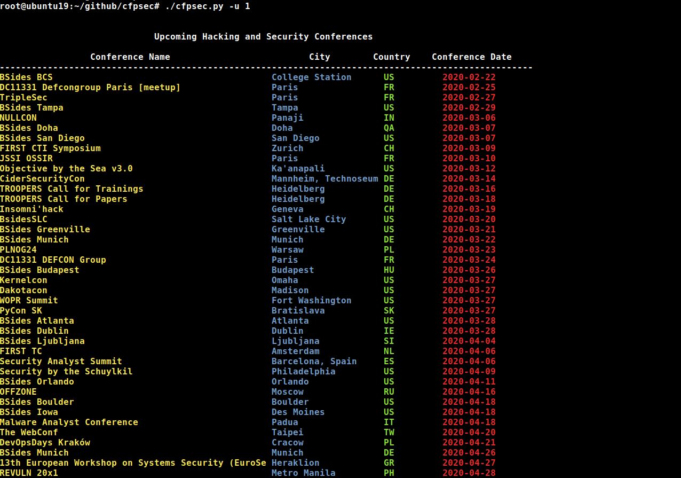Click the "BsidesSLC" entry

pos(23,219)
